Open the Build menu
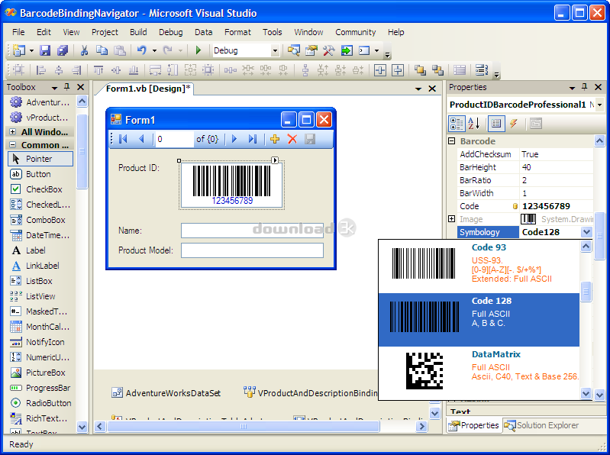610x455 pixels. [x=138, y=32]
